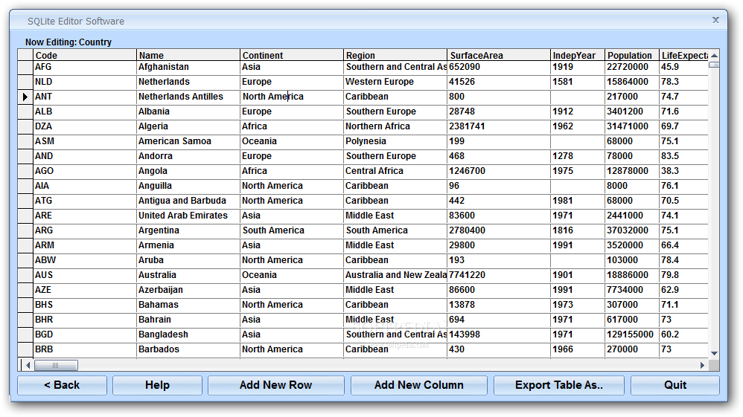Click vertical scrollbar up arrow
This screenshot has width=743, height=417.
pyautogui.click(x=714, y=56)
